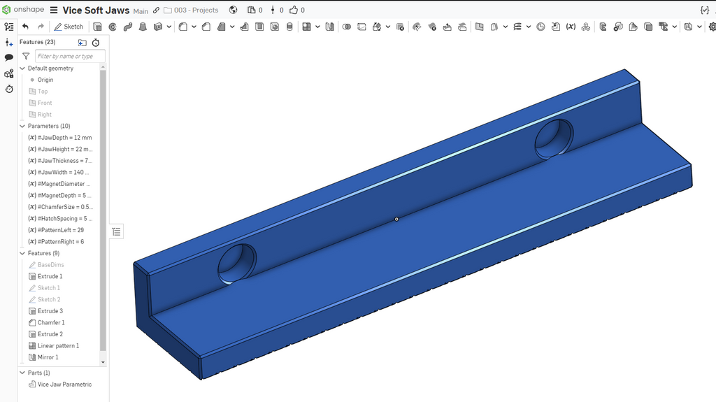Open the 003 - Projects folder link

192,10
